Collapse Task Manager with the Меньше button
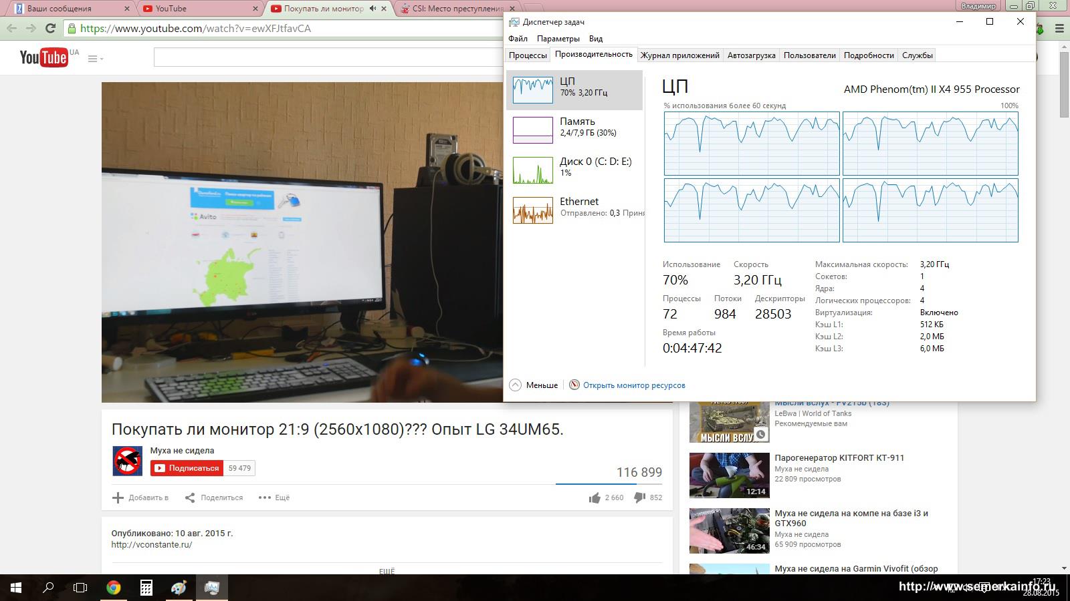 [x=534, y=385]
